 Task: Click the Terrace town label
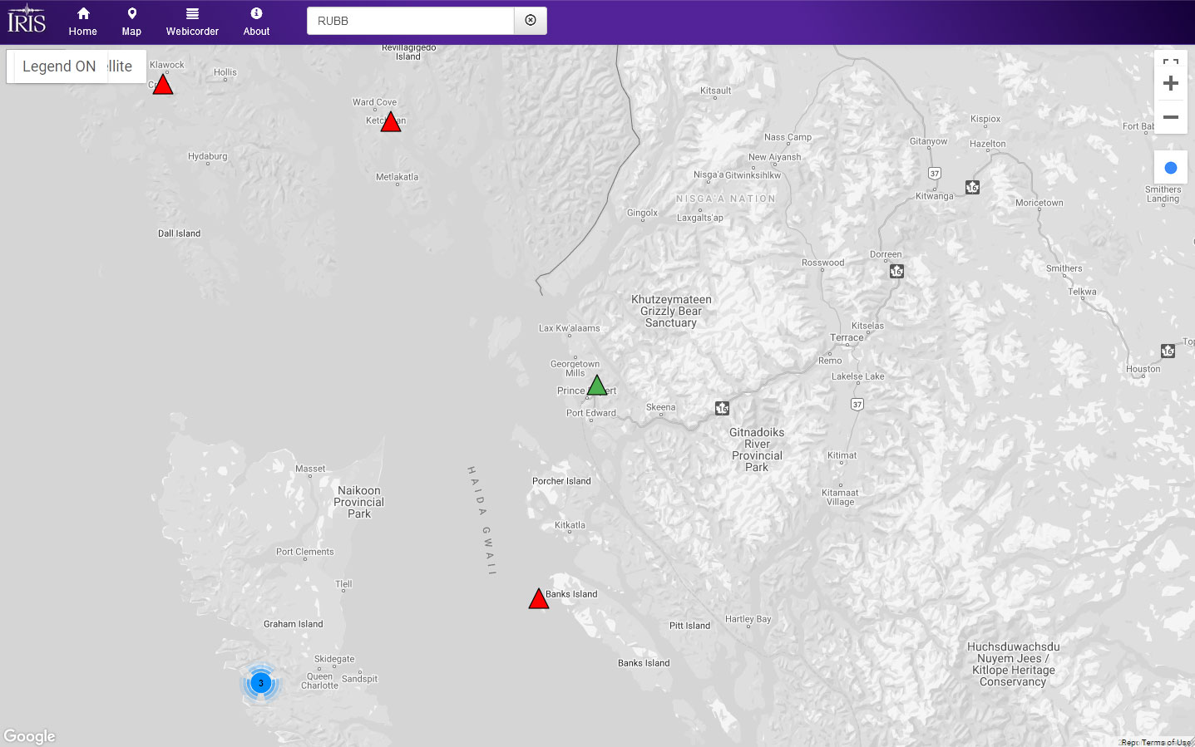847,337
